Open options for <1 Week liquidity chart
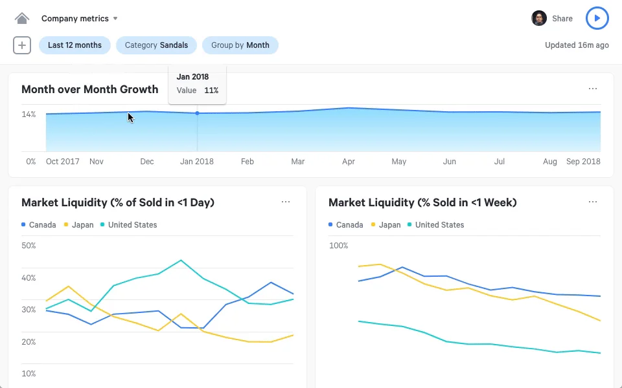 [x=592, y=202]
